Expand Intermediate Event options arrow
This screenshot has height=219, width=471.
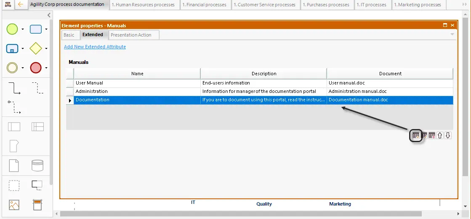click(x=23, y=68)
